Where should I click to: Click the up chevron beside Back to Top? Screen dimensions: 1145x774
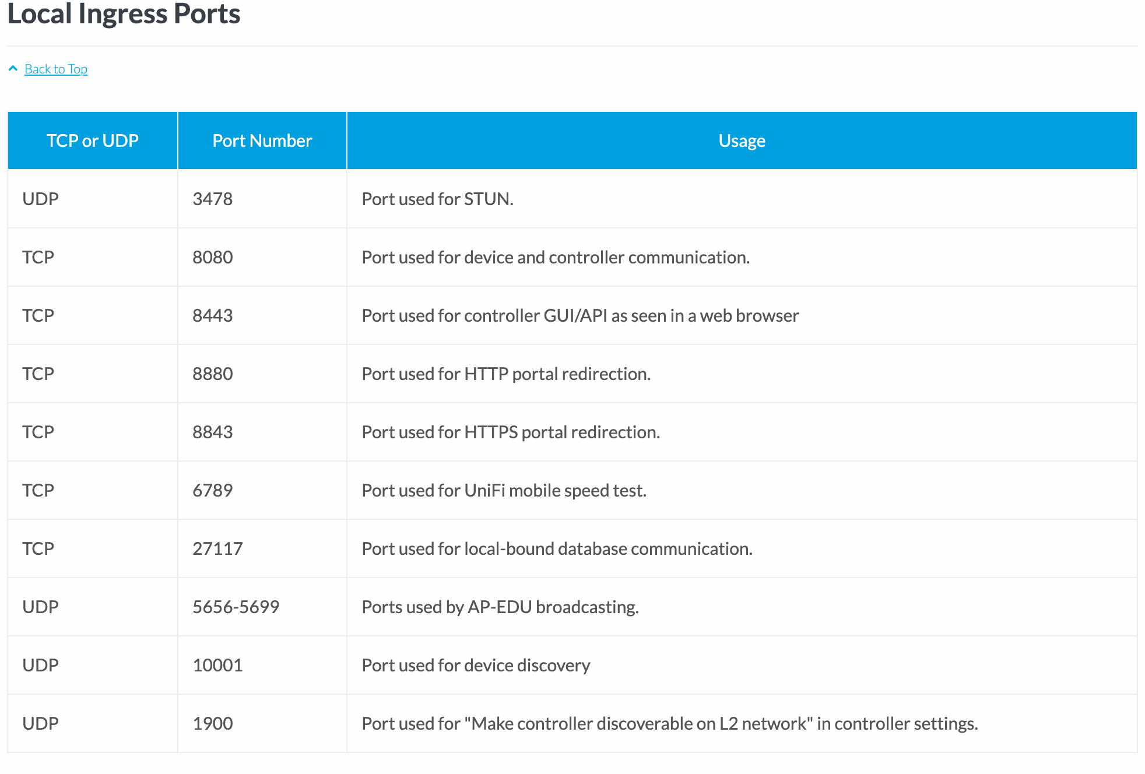pos(13,69)
